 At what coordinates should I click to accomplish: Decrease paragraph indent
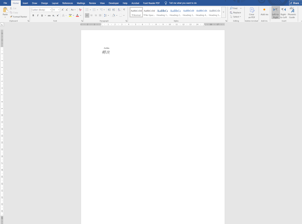pos(109,10)
